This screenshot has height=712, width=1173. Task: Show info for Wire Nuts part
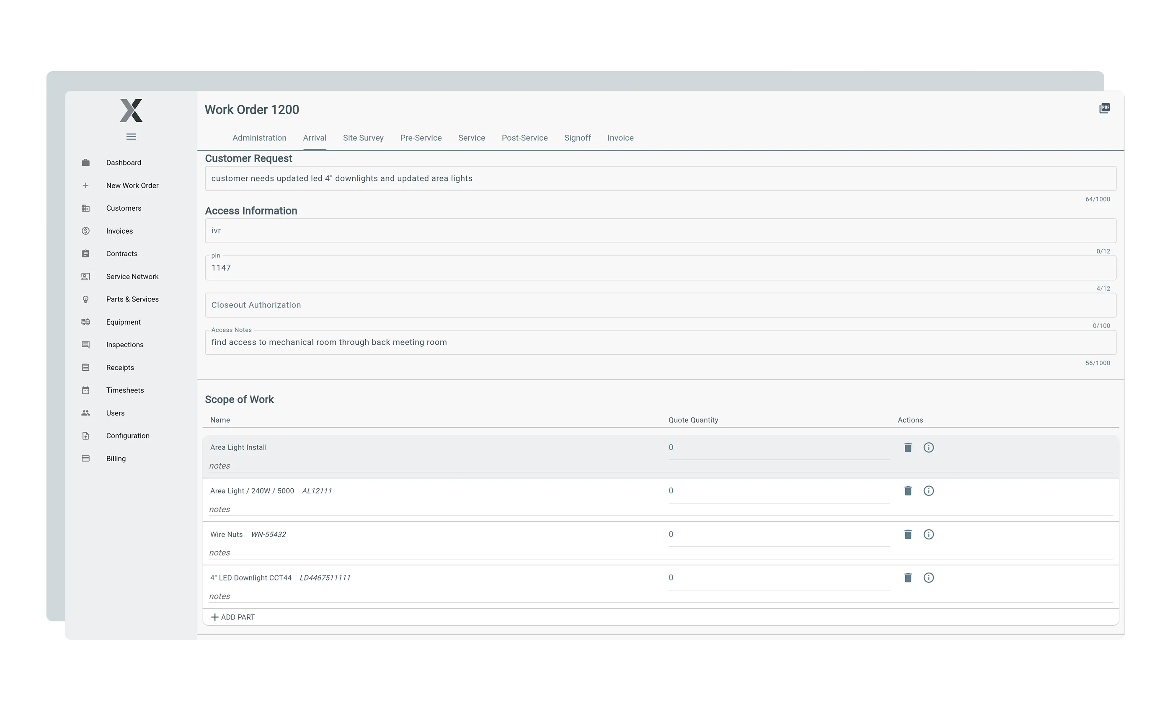pos(928,534)
